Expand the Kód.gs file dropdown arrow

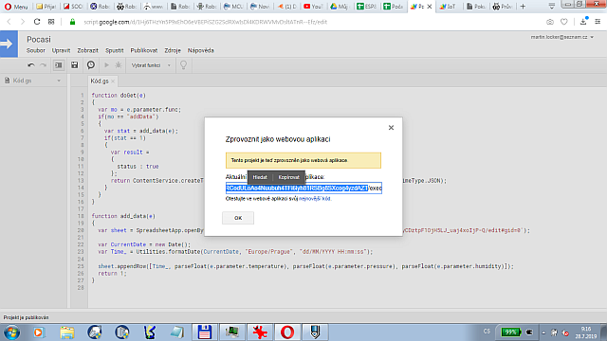59,81
